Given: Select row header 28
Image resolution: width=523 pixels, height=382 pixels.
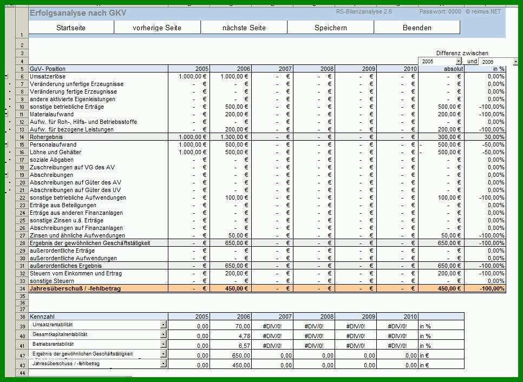Looking at the screenshot, I should coord(22,243).
